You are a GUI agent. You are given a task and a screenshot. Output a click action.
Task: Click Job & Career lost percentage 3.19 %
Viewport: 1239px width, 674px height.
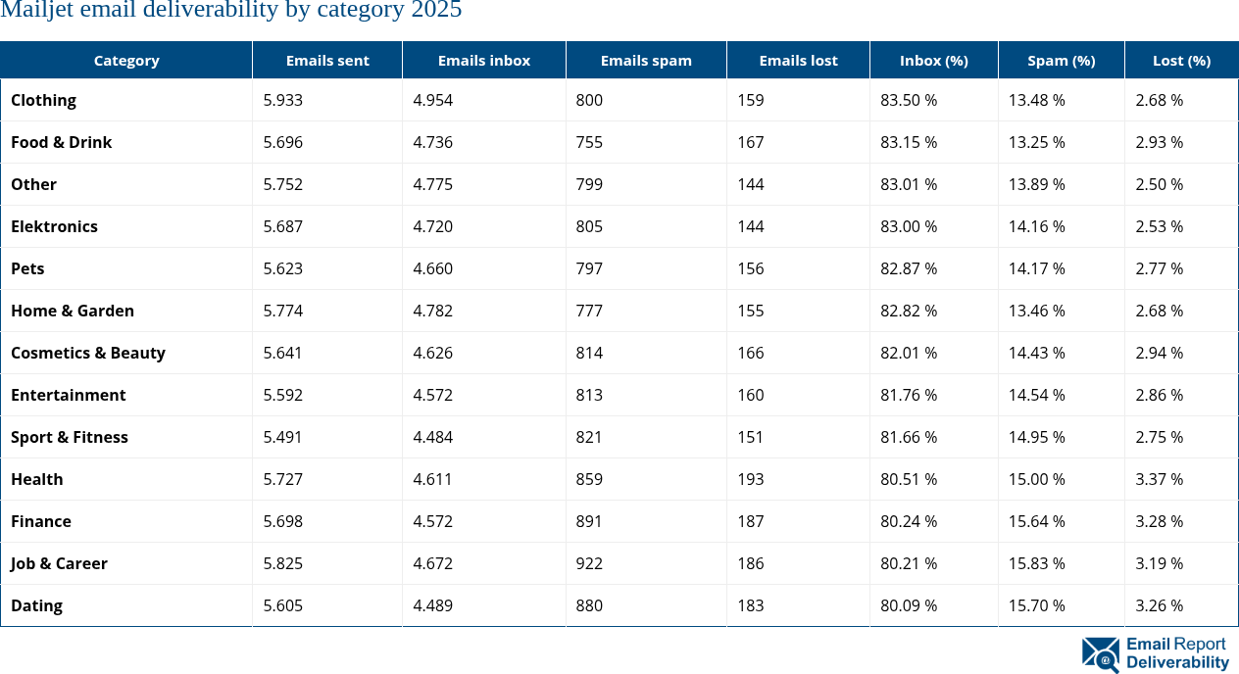pyautogui.click(x=1160, y=563)
